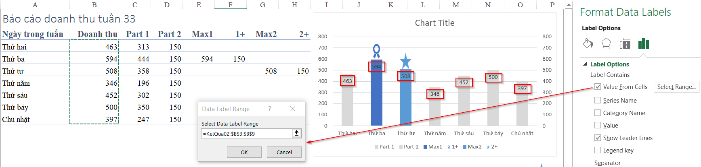Click the Chart Title text
The image size is (701, 167).
434,23
